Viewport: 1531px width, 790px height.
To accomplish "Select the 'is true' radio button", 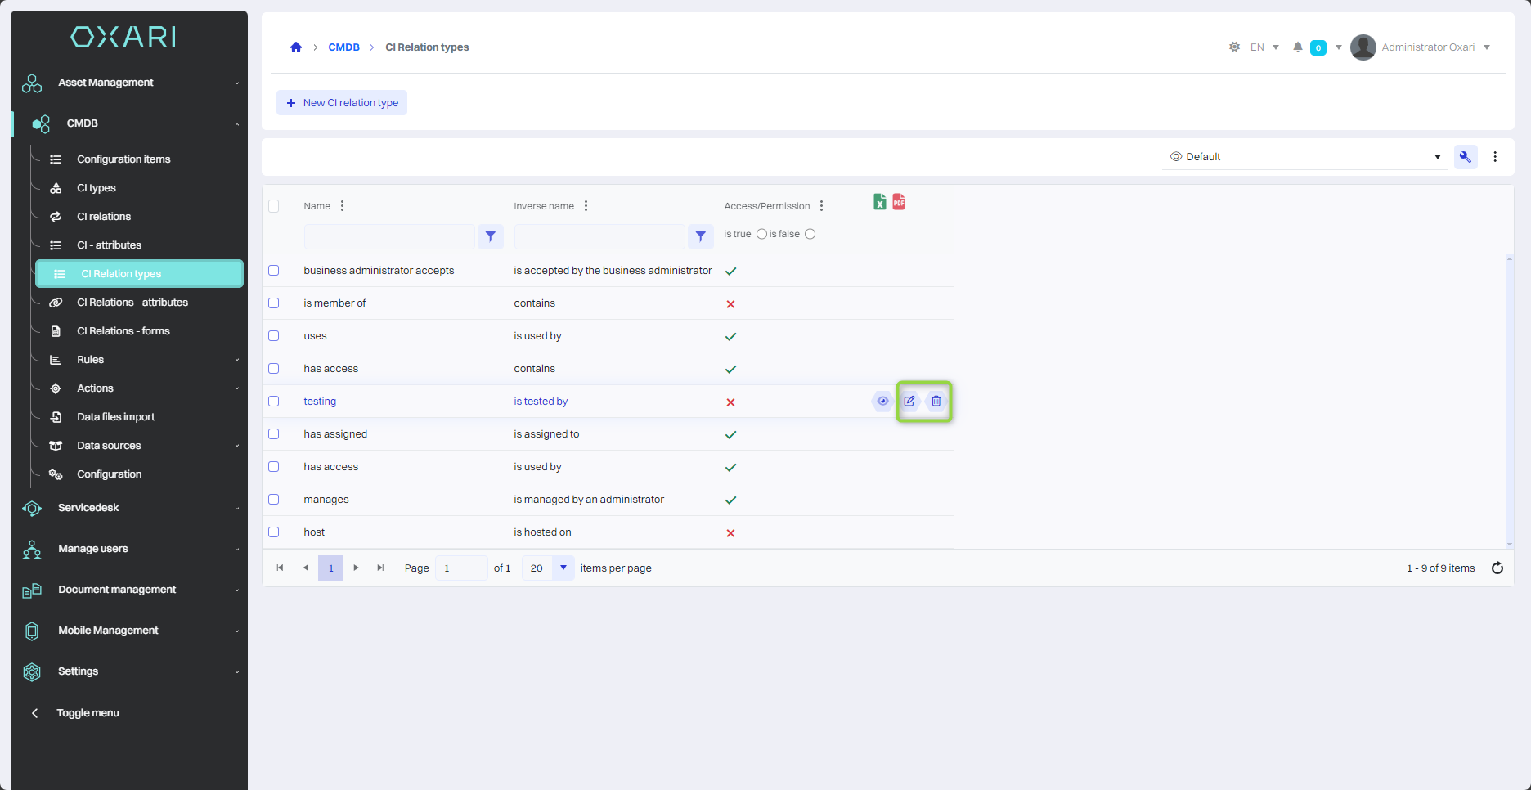I will pos(761,234).
